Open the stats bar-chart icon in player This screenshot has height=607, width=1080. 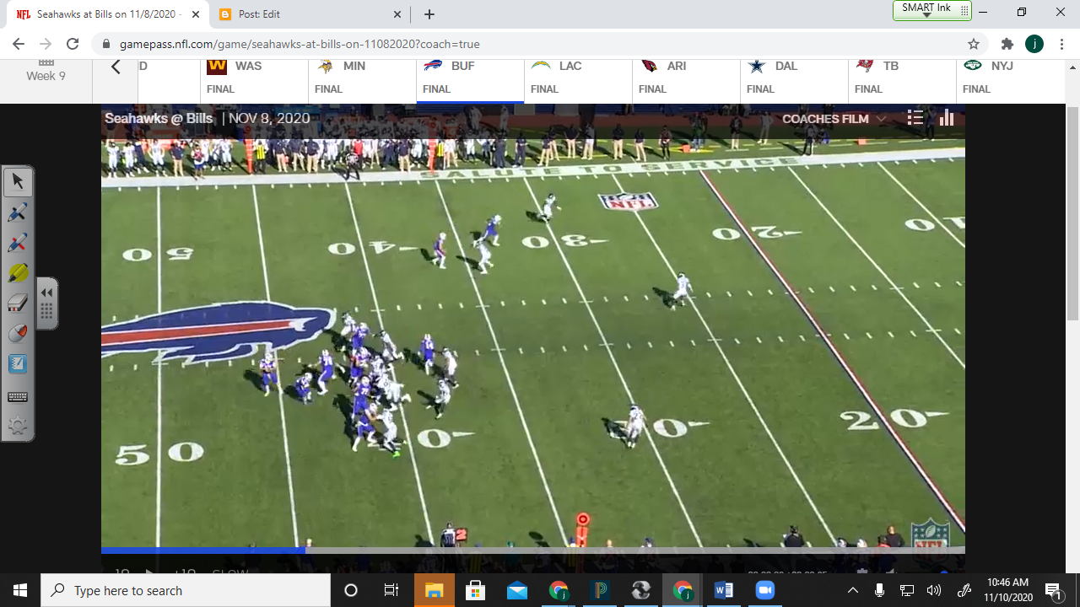point(947,118)
